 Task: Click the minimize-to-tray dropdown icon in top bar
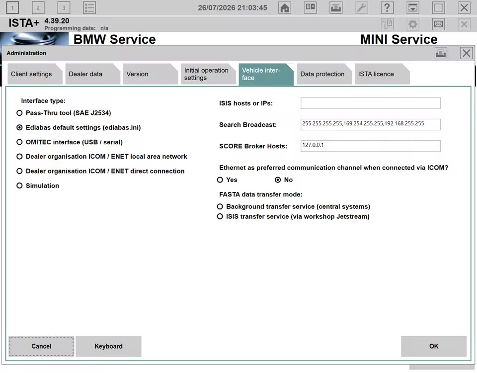413,7
